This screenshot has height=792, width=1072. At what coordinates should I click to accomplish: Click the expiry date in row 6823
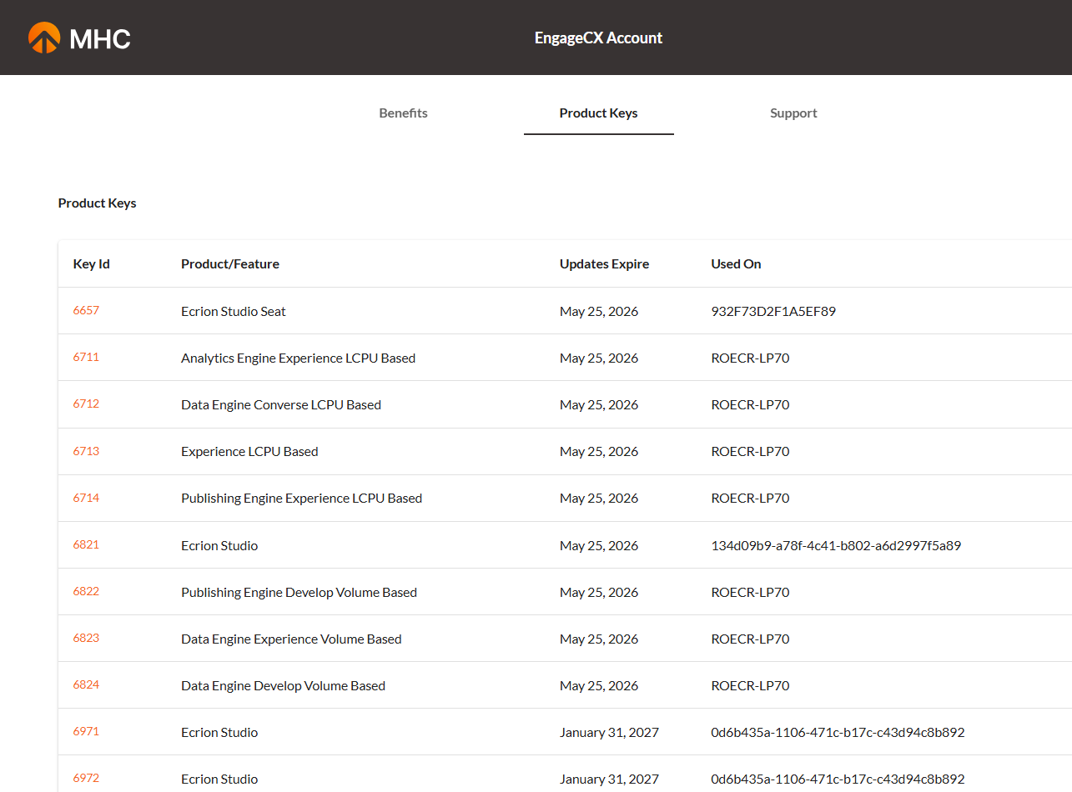click(599, 639)
